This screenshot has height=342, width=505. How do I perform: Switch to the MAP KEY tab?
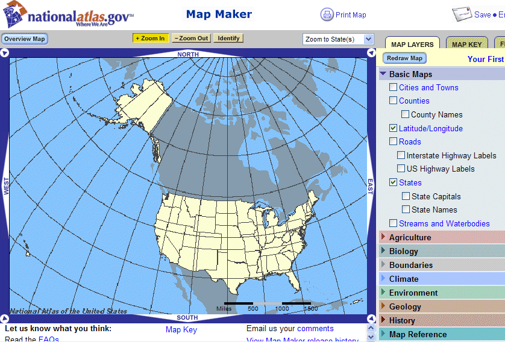(466, 45)
